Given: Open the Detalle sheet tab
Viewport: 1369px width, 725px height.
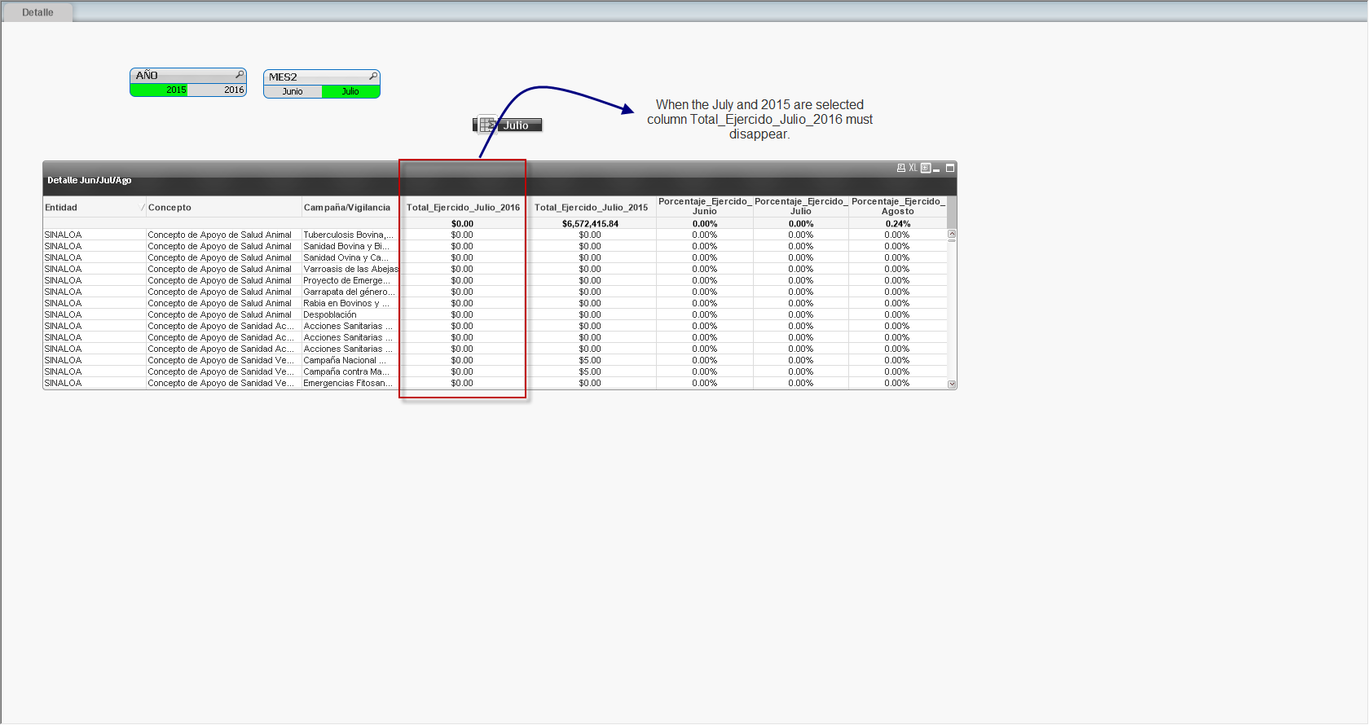Looking at the screenshot, I should tap(37, 12).
